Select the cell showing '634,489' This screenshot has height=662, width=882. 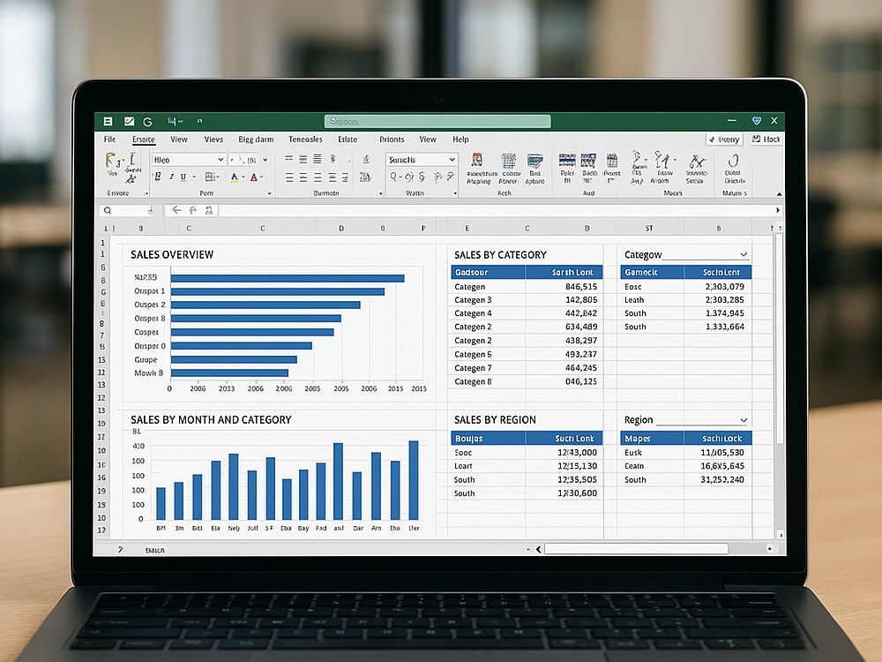(x=564, y=327)
